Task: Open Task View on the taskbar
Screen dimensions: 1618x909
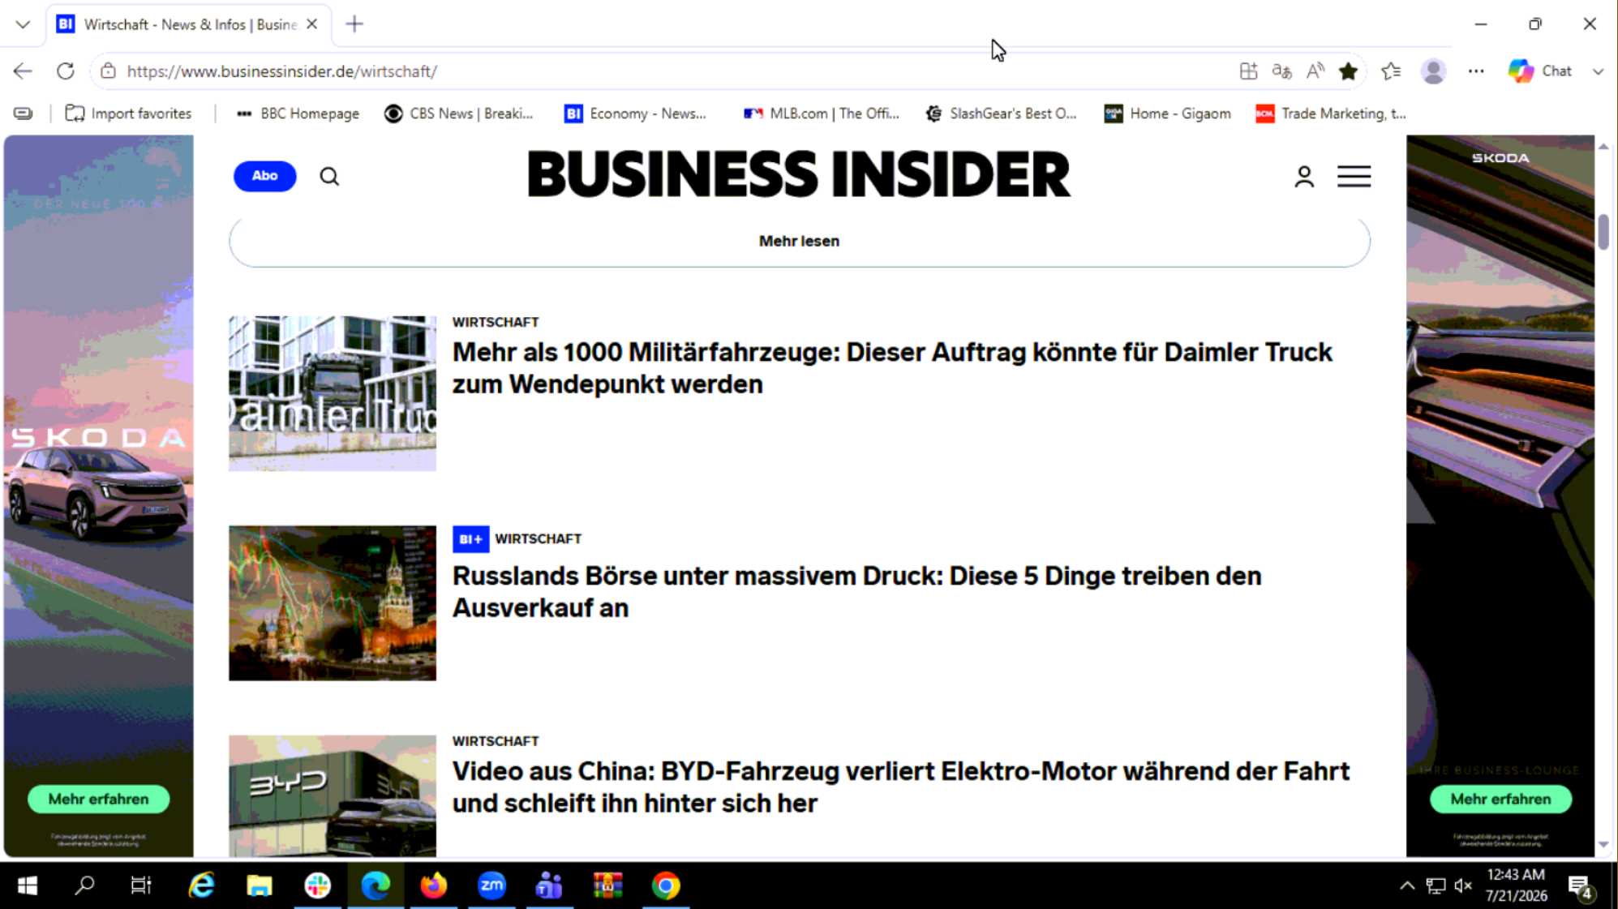Action: [141, 885]
